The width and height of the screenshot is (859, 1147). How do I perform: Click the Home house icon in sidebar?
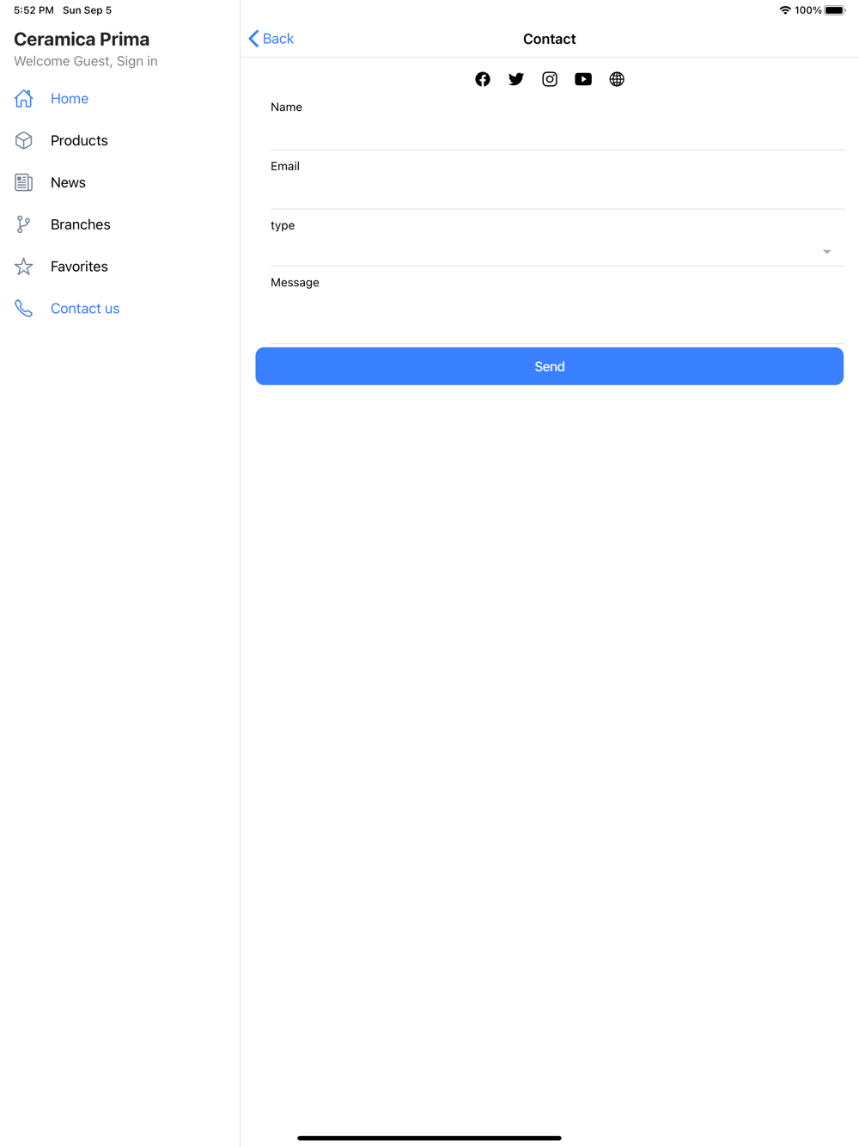24,99
